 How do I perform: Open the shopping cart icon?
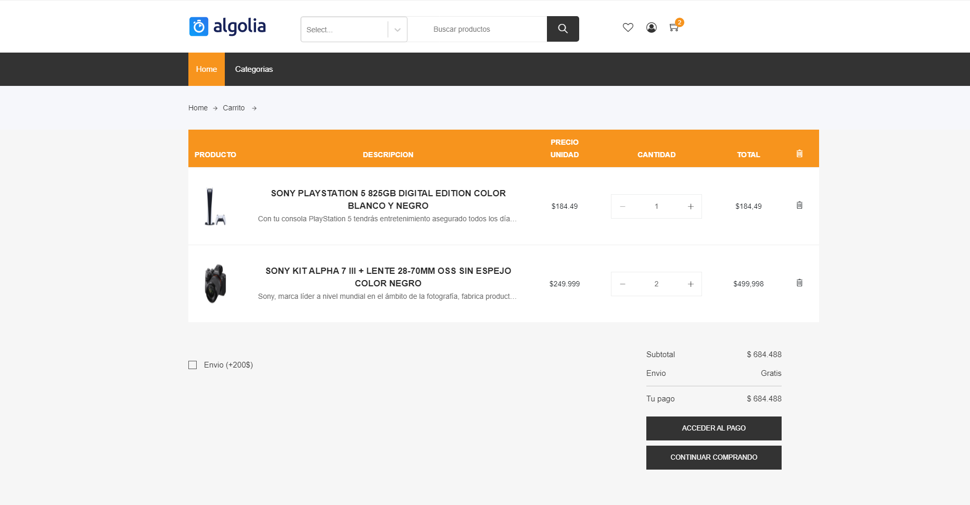pos(674,28)
